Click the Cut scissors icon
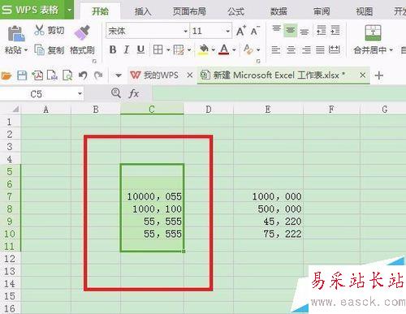406x314 pixels. [40, 30]
